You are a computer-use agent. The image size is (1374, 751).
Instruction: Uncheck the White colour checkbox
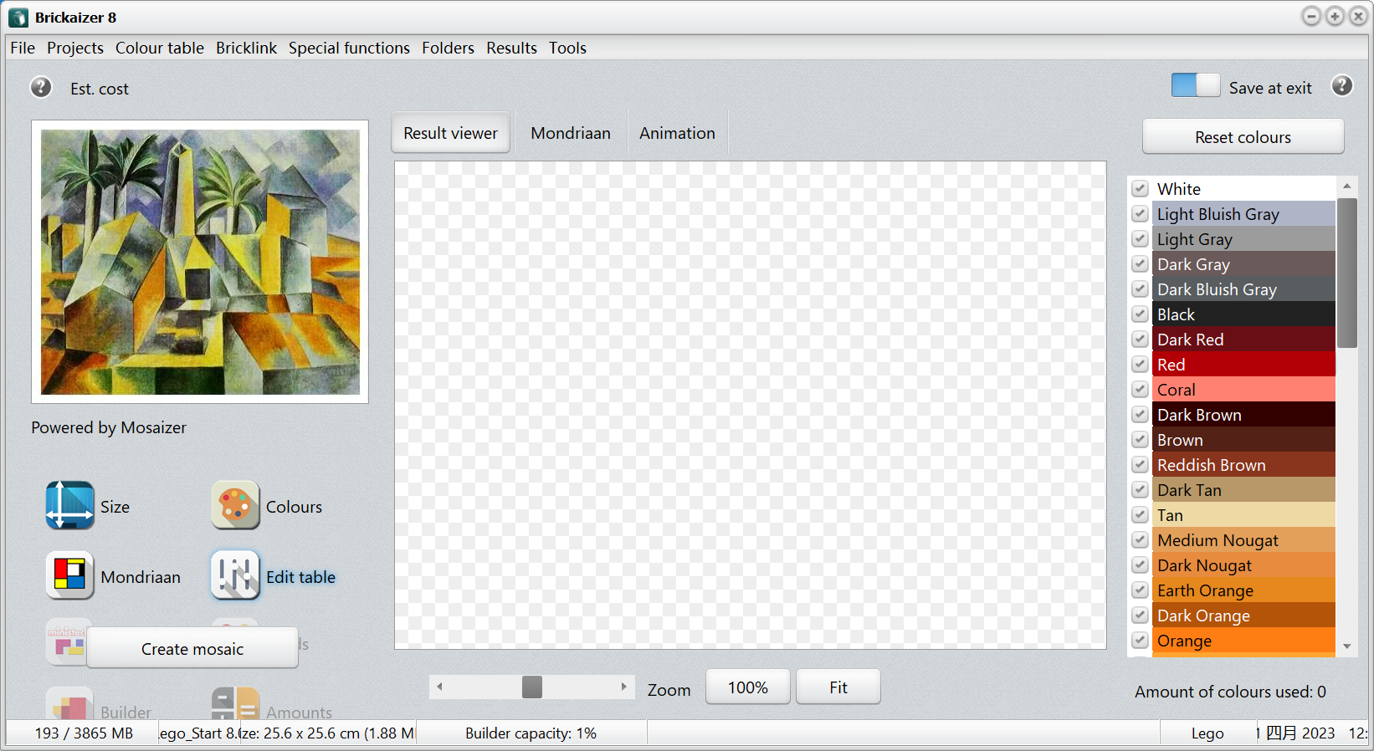point(1140,189)
